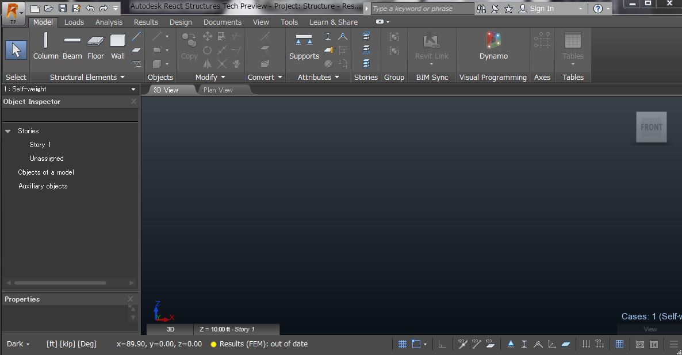Click the bottom Stories panel icon
The image size is (682, 355).
366,63
